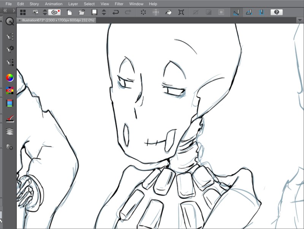304x229 pixels.
Task: Open the Layer menu
Action: (x=73, y=4)
